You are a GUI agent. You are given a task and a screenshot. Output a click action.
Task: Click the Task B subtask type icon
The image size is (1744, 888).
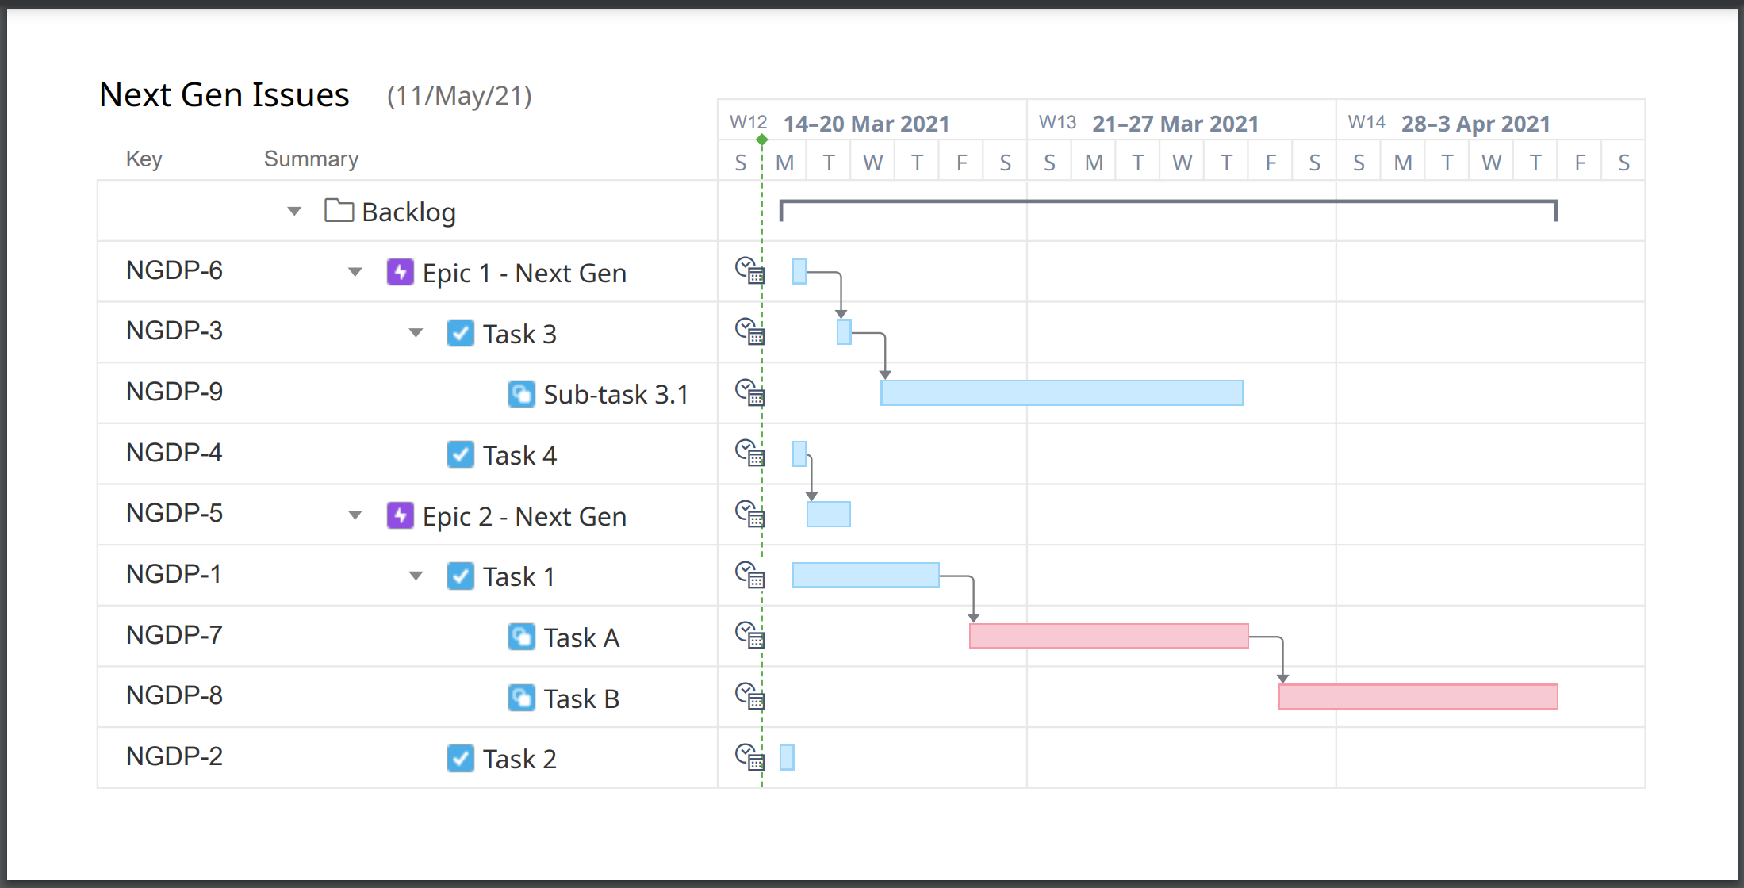521,698
